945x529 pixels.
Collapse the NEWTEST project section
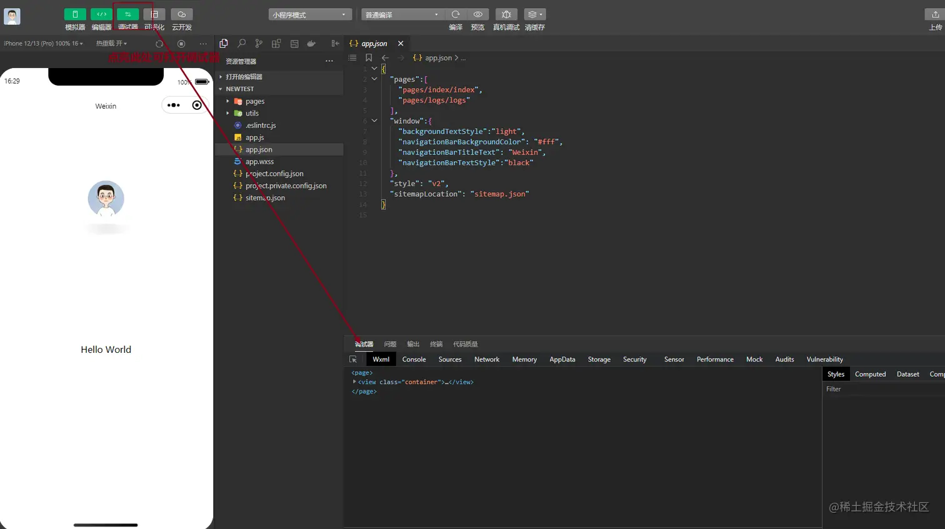click(279, 89)
